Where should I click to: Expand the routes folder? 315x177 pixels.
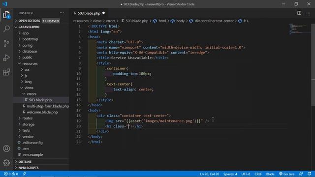pyautogui.click(x=28, y=118)
